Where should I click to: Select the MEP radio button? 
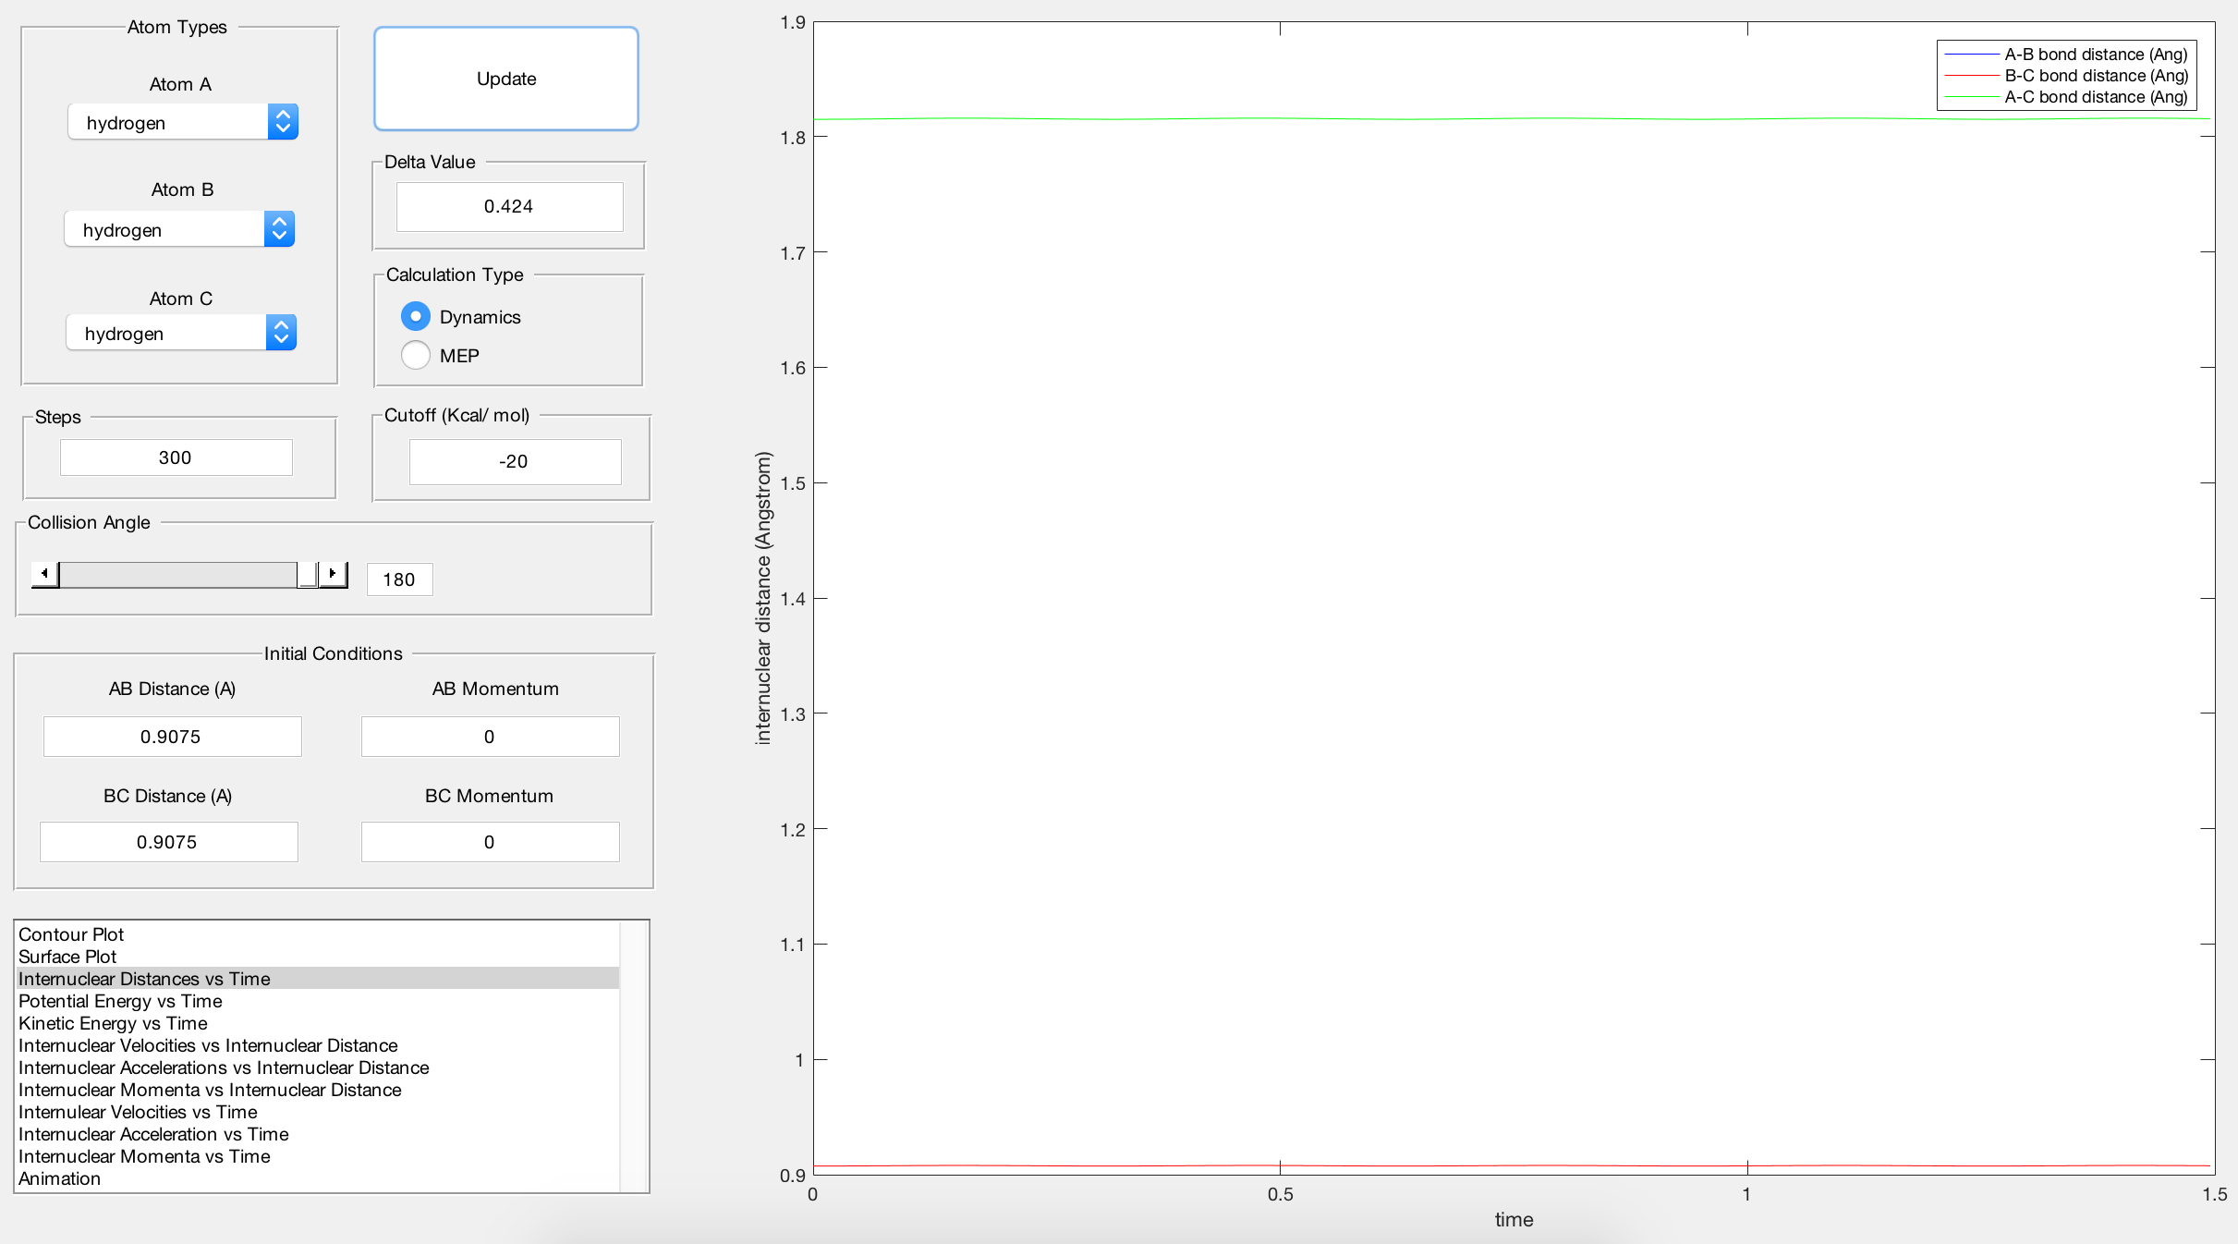click(x=416, y=356)
